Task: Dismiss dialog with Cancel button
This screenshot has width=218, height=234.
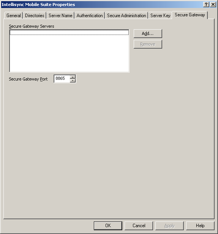Action: point(139,226)
